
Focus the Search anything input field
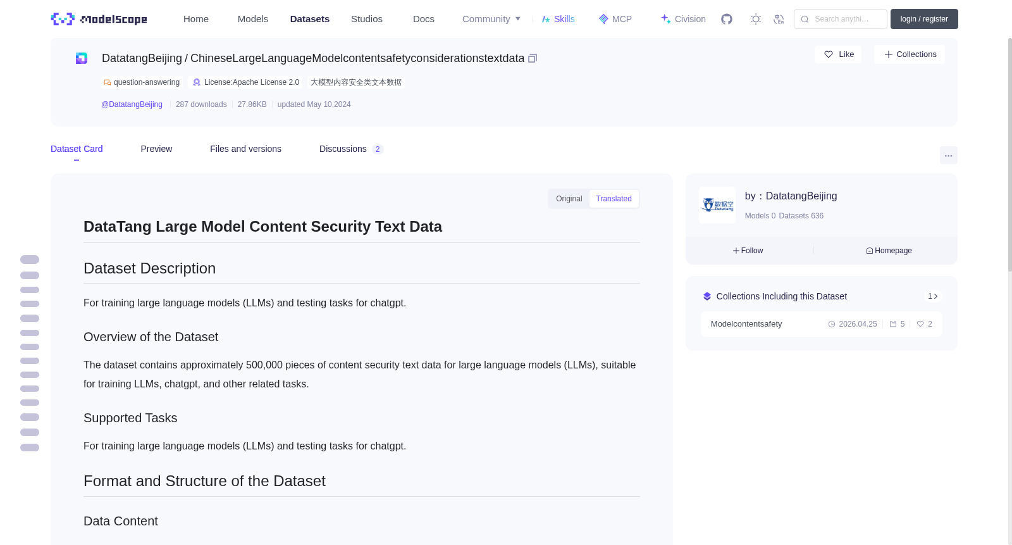coord(841,19)
